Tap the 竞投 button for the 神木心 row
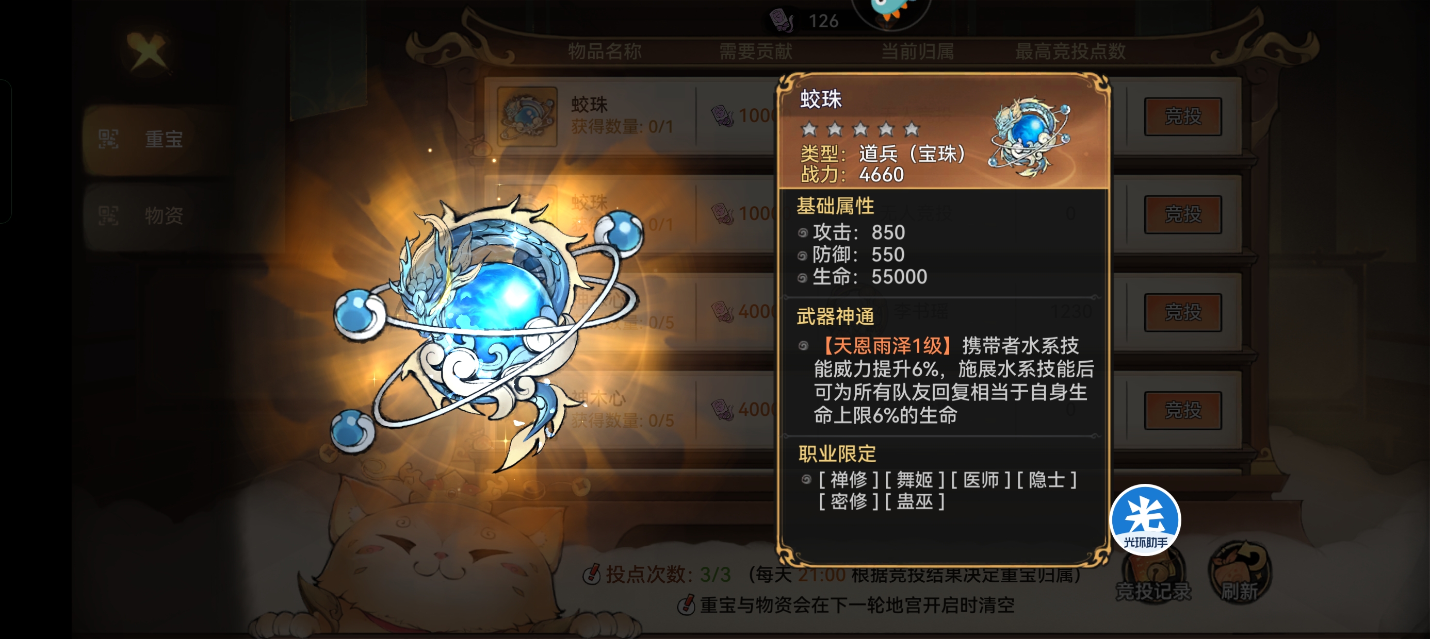Screen dimensions: 1430x639 (1182, 411)
